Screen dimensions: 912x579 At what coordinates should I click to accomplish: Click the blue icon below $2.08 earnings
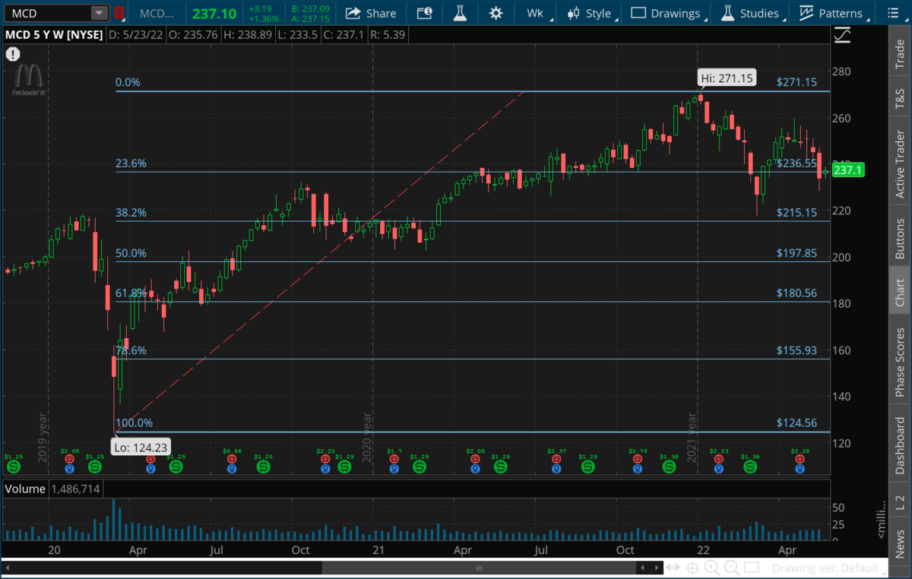(x=70, y=469)
